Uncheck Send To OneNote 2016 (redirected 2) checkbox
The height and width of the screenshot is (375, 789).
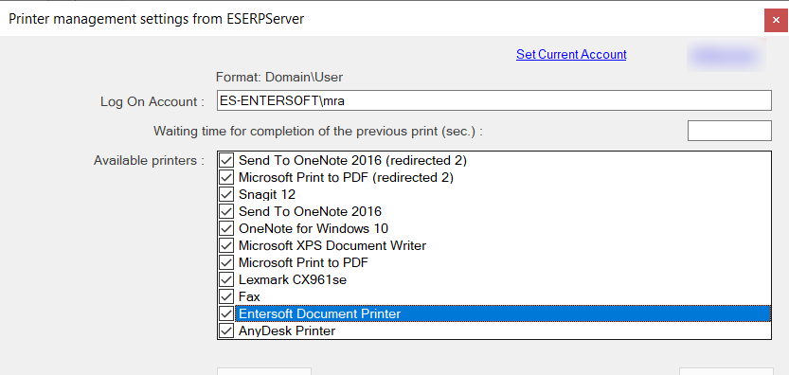click(x=226, y=161)
